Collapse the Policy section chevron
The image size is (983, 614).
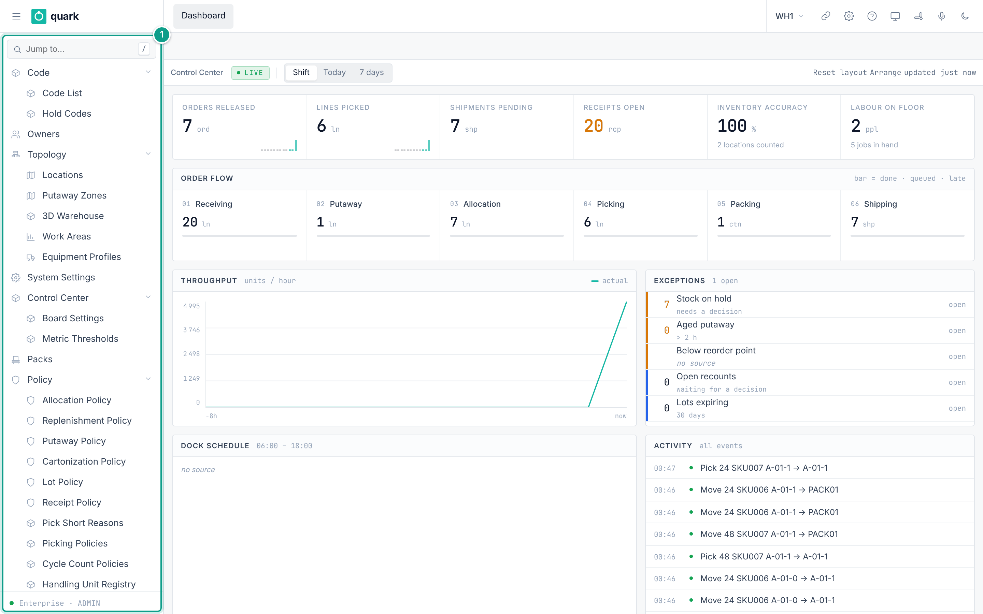[x=148, y=379]
